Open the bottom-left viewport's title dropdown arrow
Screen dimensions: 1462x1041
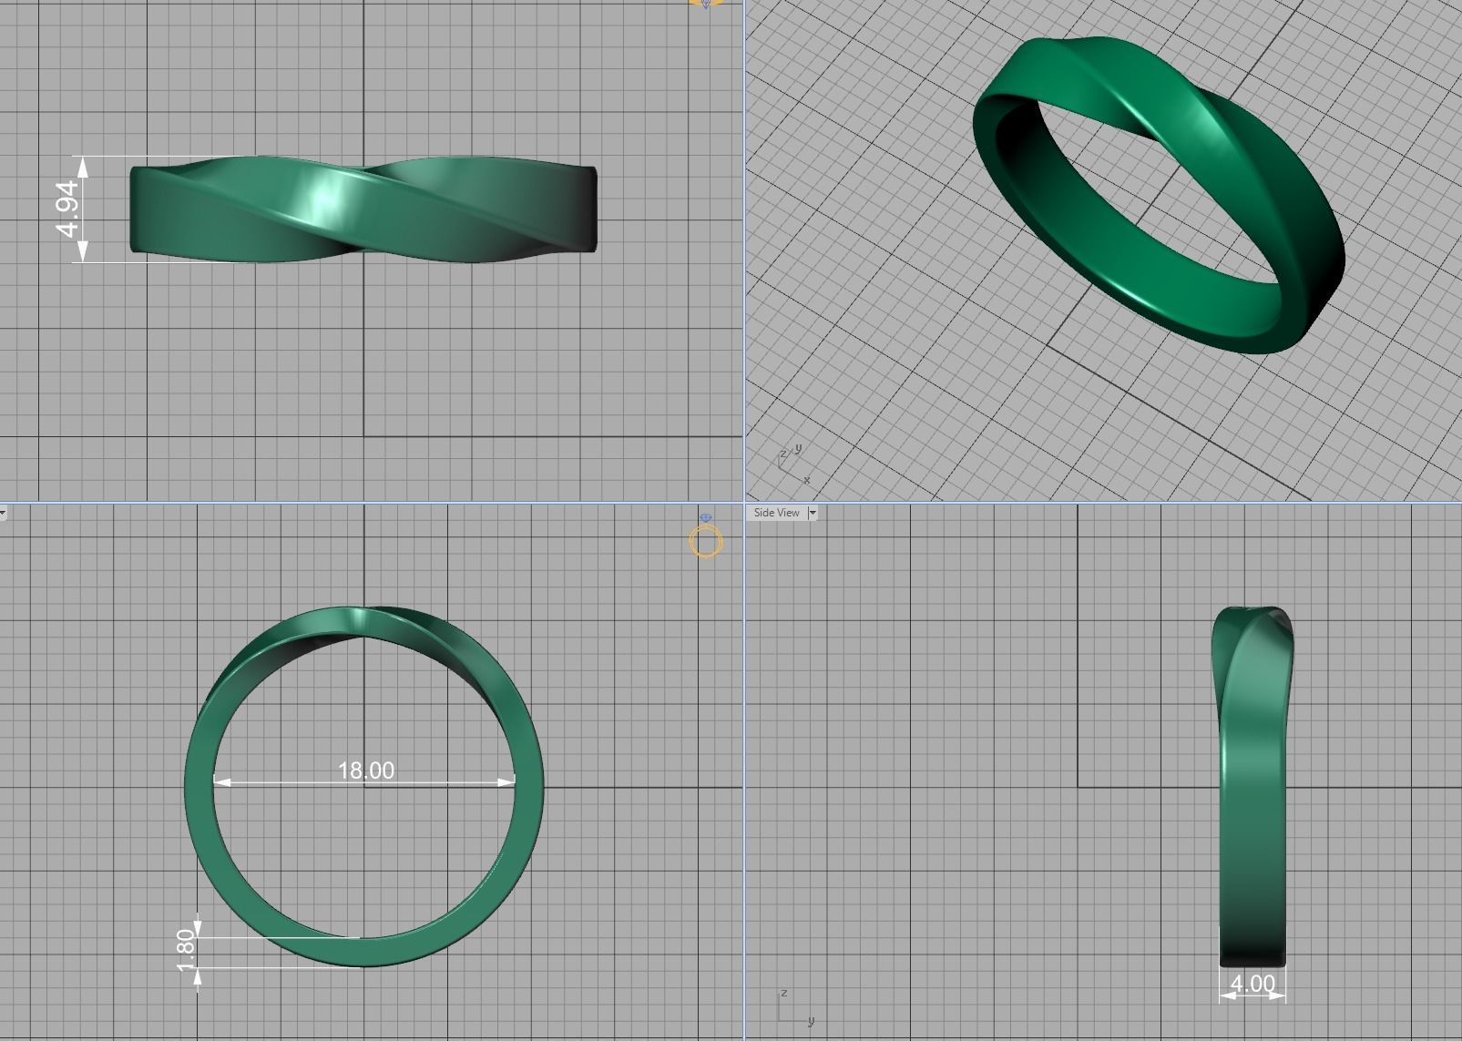tap(3, 513)
